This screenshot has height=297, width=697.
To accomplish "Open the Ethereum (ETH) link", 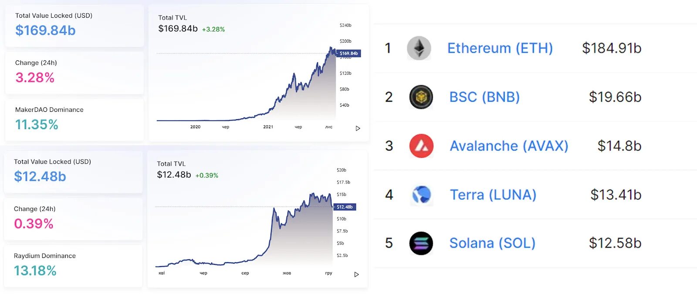I will coord(500,48).
